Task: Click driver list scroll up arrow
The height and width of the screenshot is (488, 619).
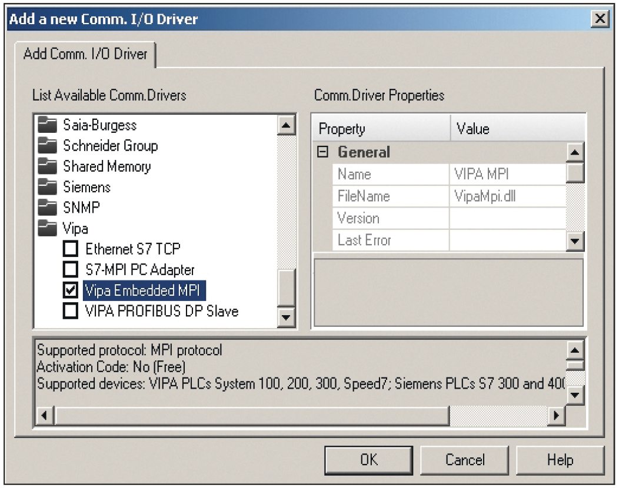Action: click(286, 125)
